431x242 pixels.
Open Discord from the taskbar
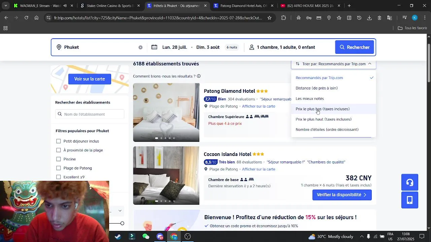pos(160,237)
